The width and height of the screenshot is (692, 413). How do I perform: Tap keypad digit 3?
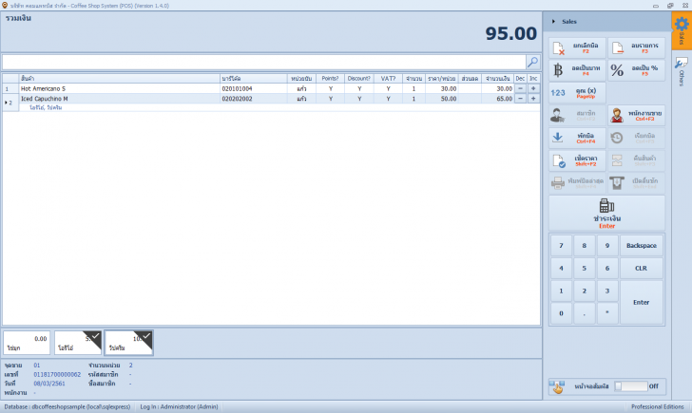point(606,291)
